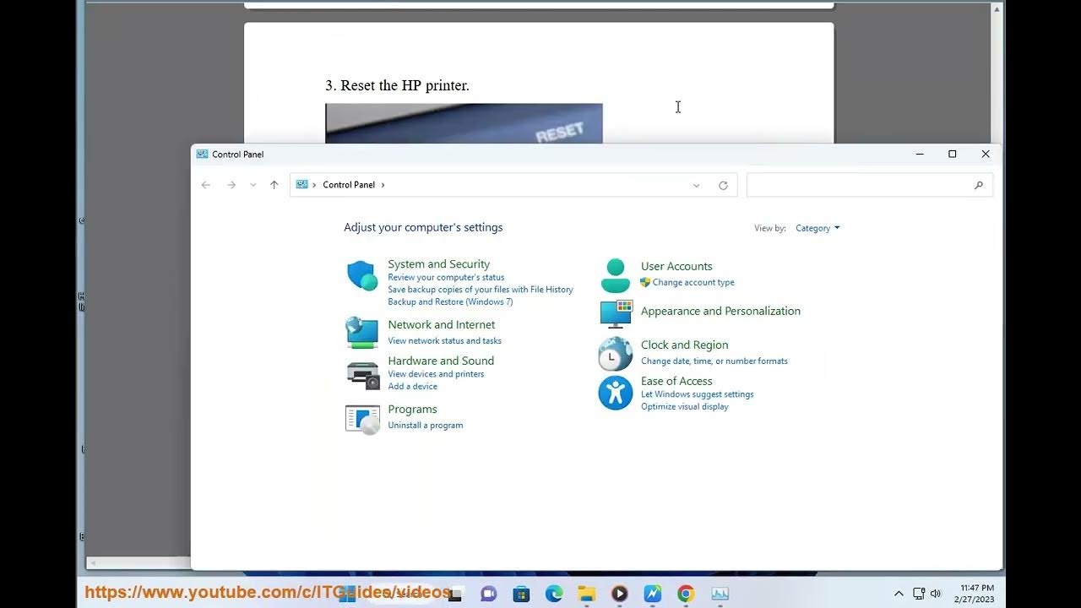Open the blue lightning app on taskbar
This screenshot has height=608, width=1081.
coord(653,594)
